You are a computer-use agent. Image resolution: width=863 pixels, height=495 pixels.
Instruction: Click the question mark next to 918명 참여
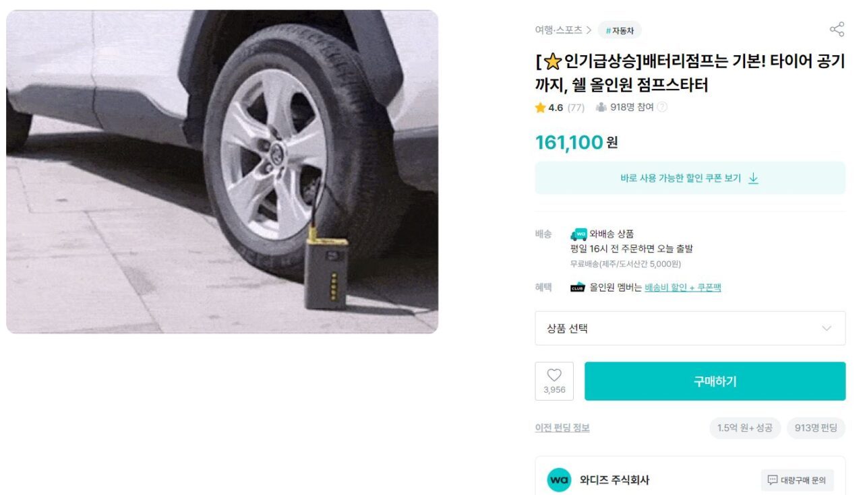tap(662, 107)
